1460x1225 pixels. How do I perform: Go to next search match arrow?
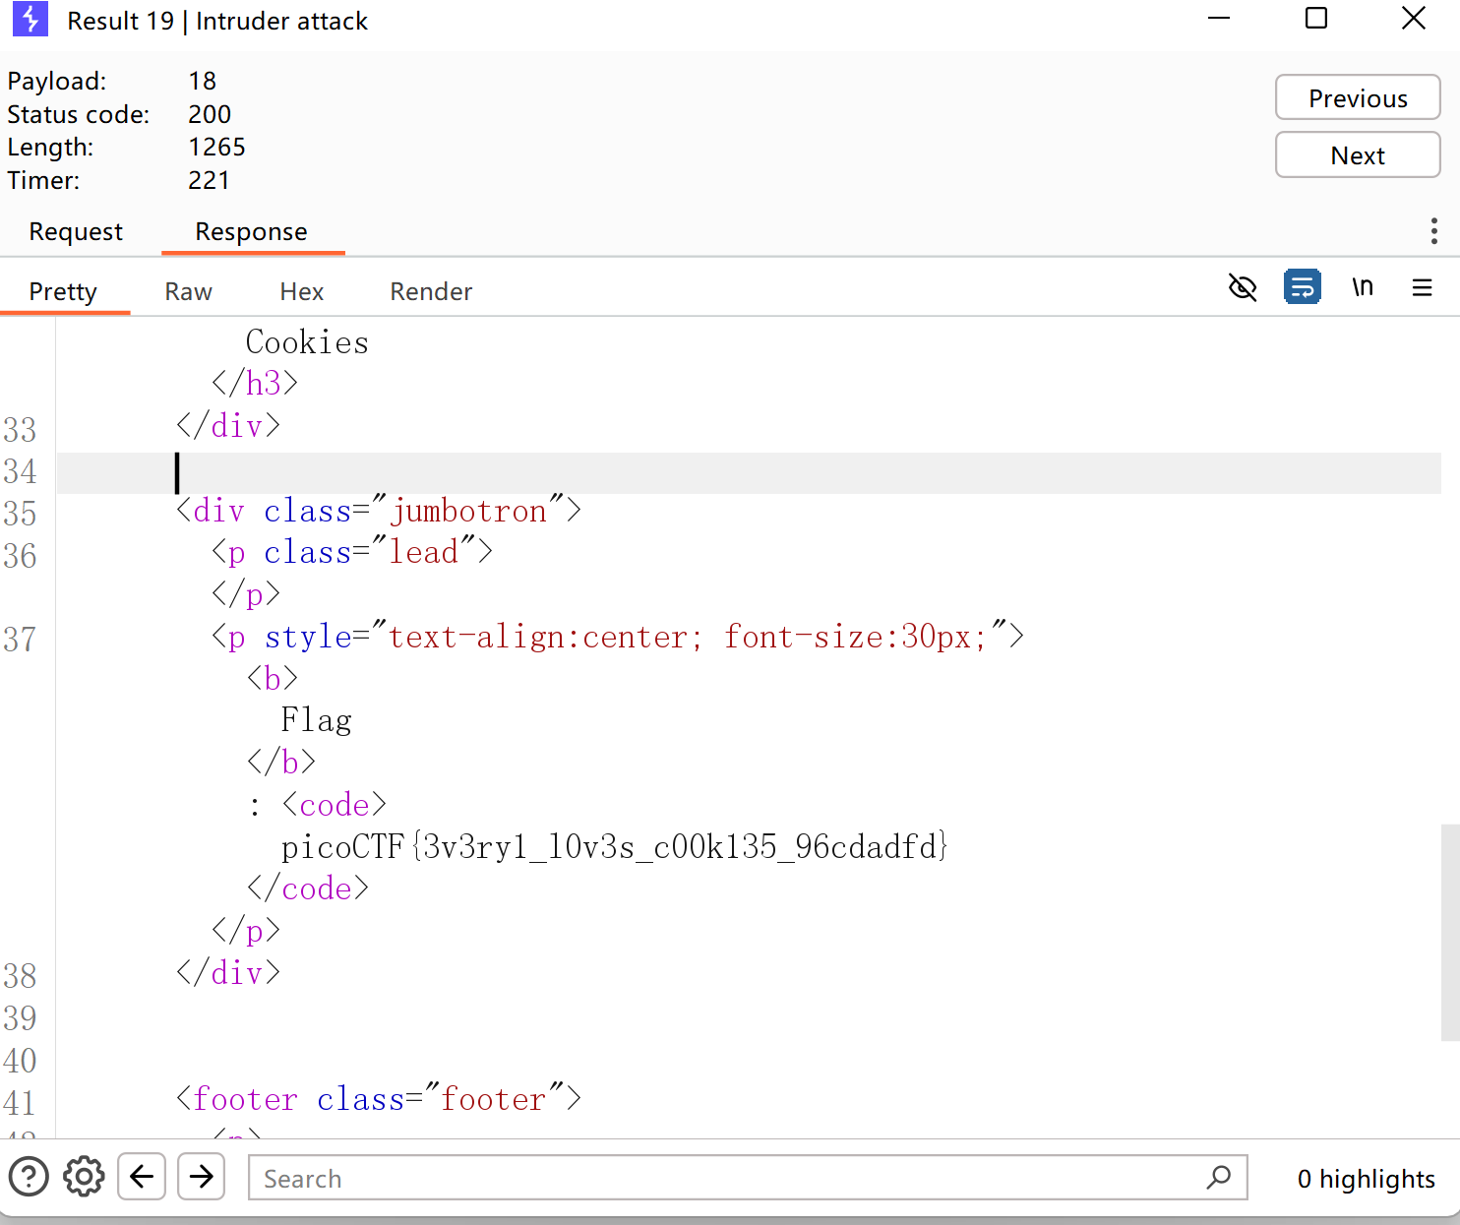point(202,1177)
